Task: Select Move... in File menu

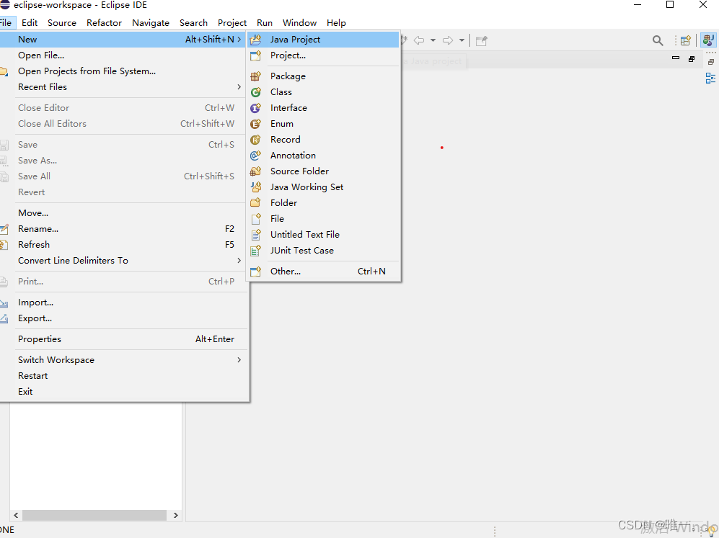Action: 124,213
